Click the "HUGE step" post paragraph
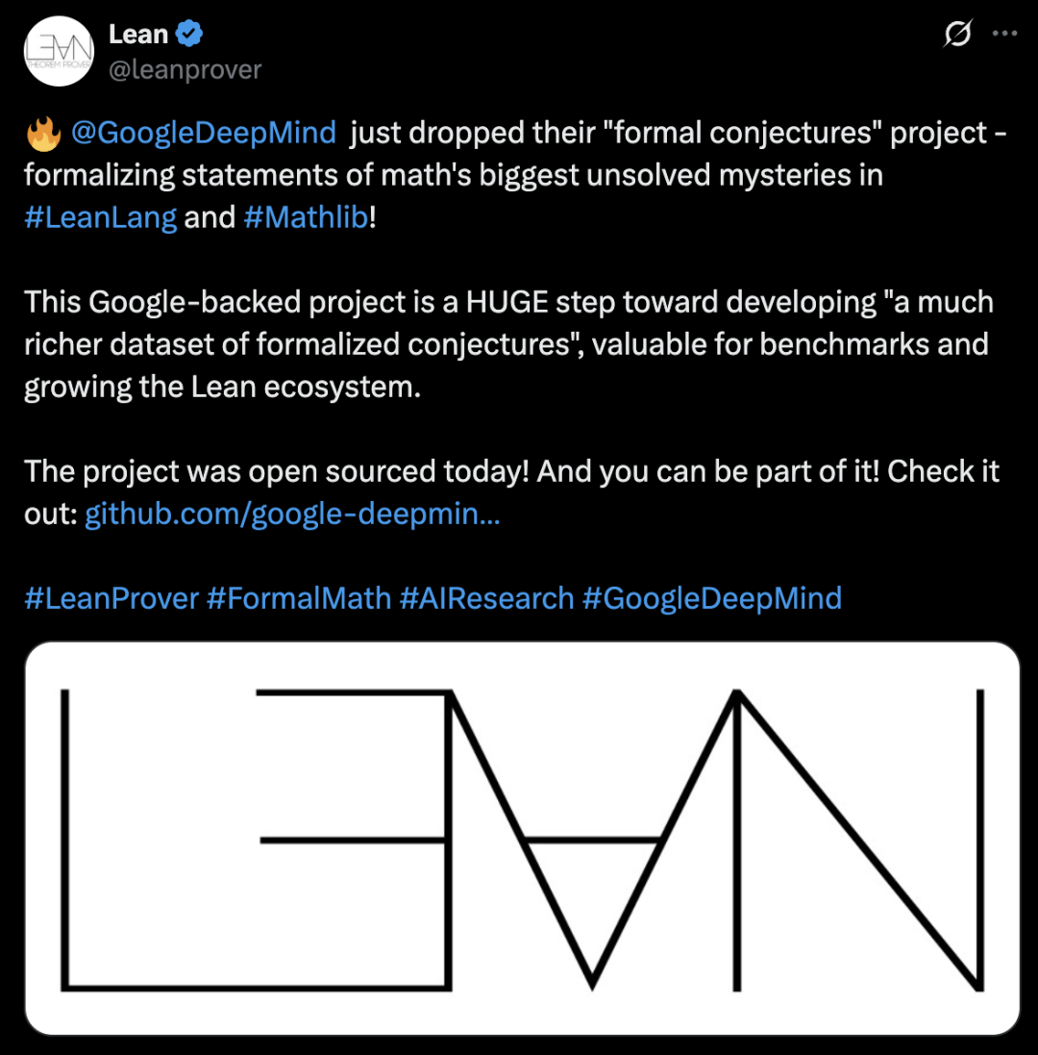The height and width of the screenshot is (1055, 1038). tap(509, 344)
